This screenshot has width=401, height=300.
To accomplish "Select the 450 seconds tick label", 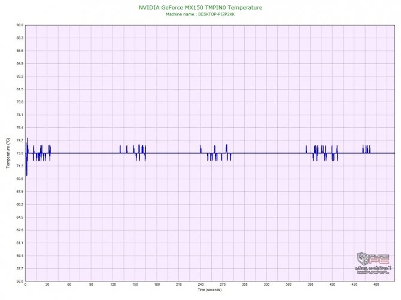I will (354, 284).
